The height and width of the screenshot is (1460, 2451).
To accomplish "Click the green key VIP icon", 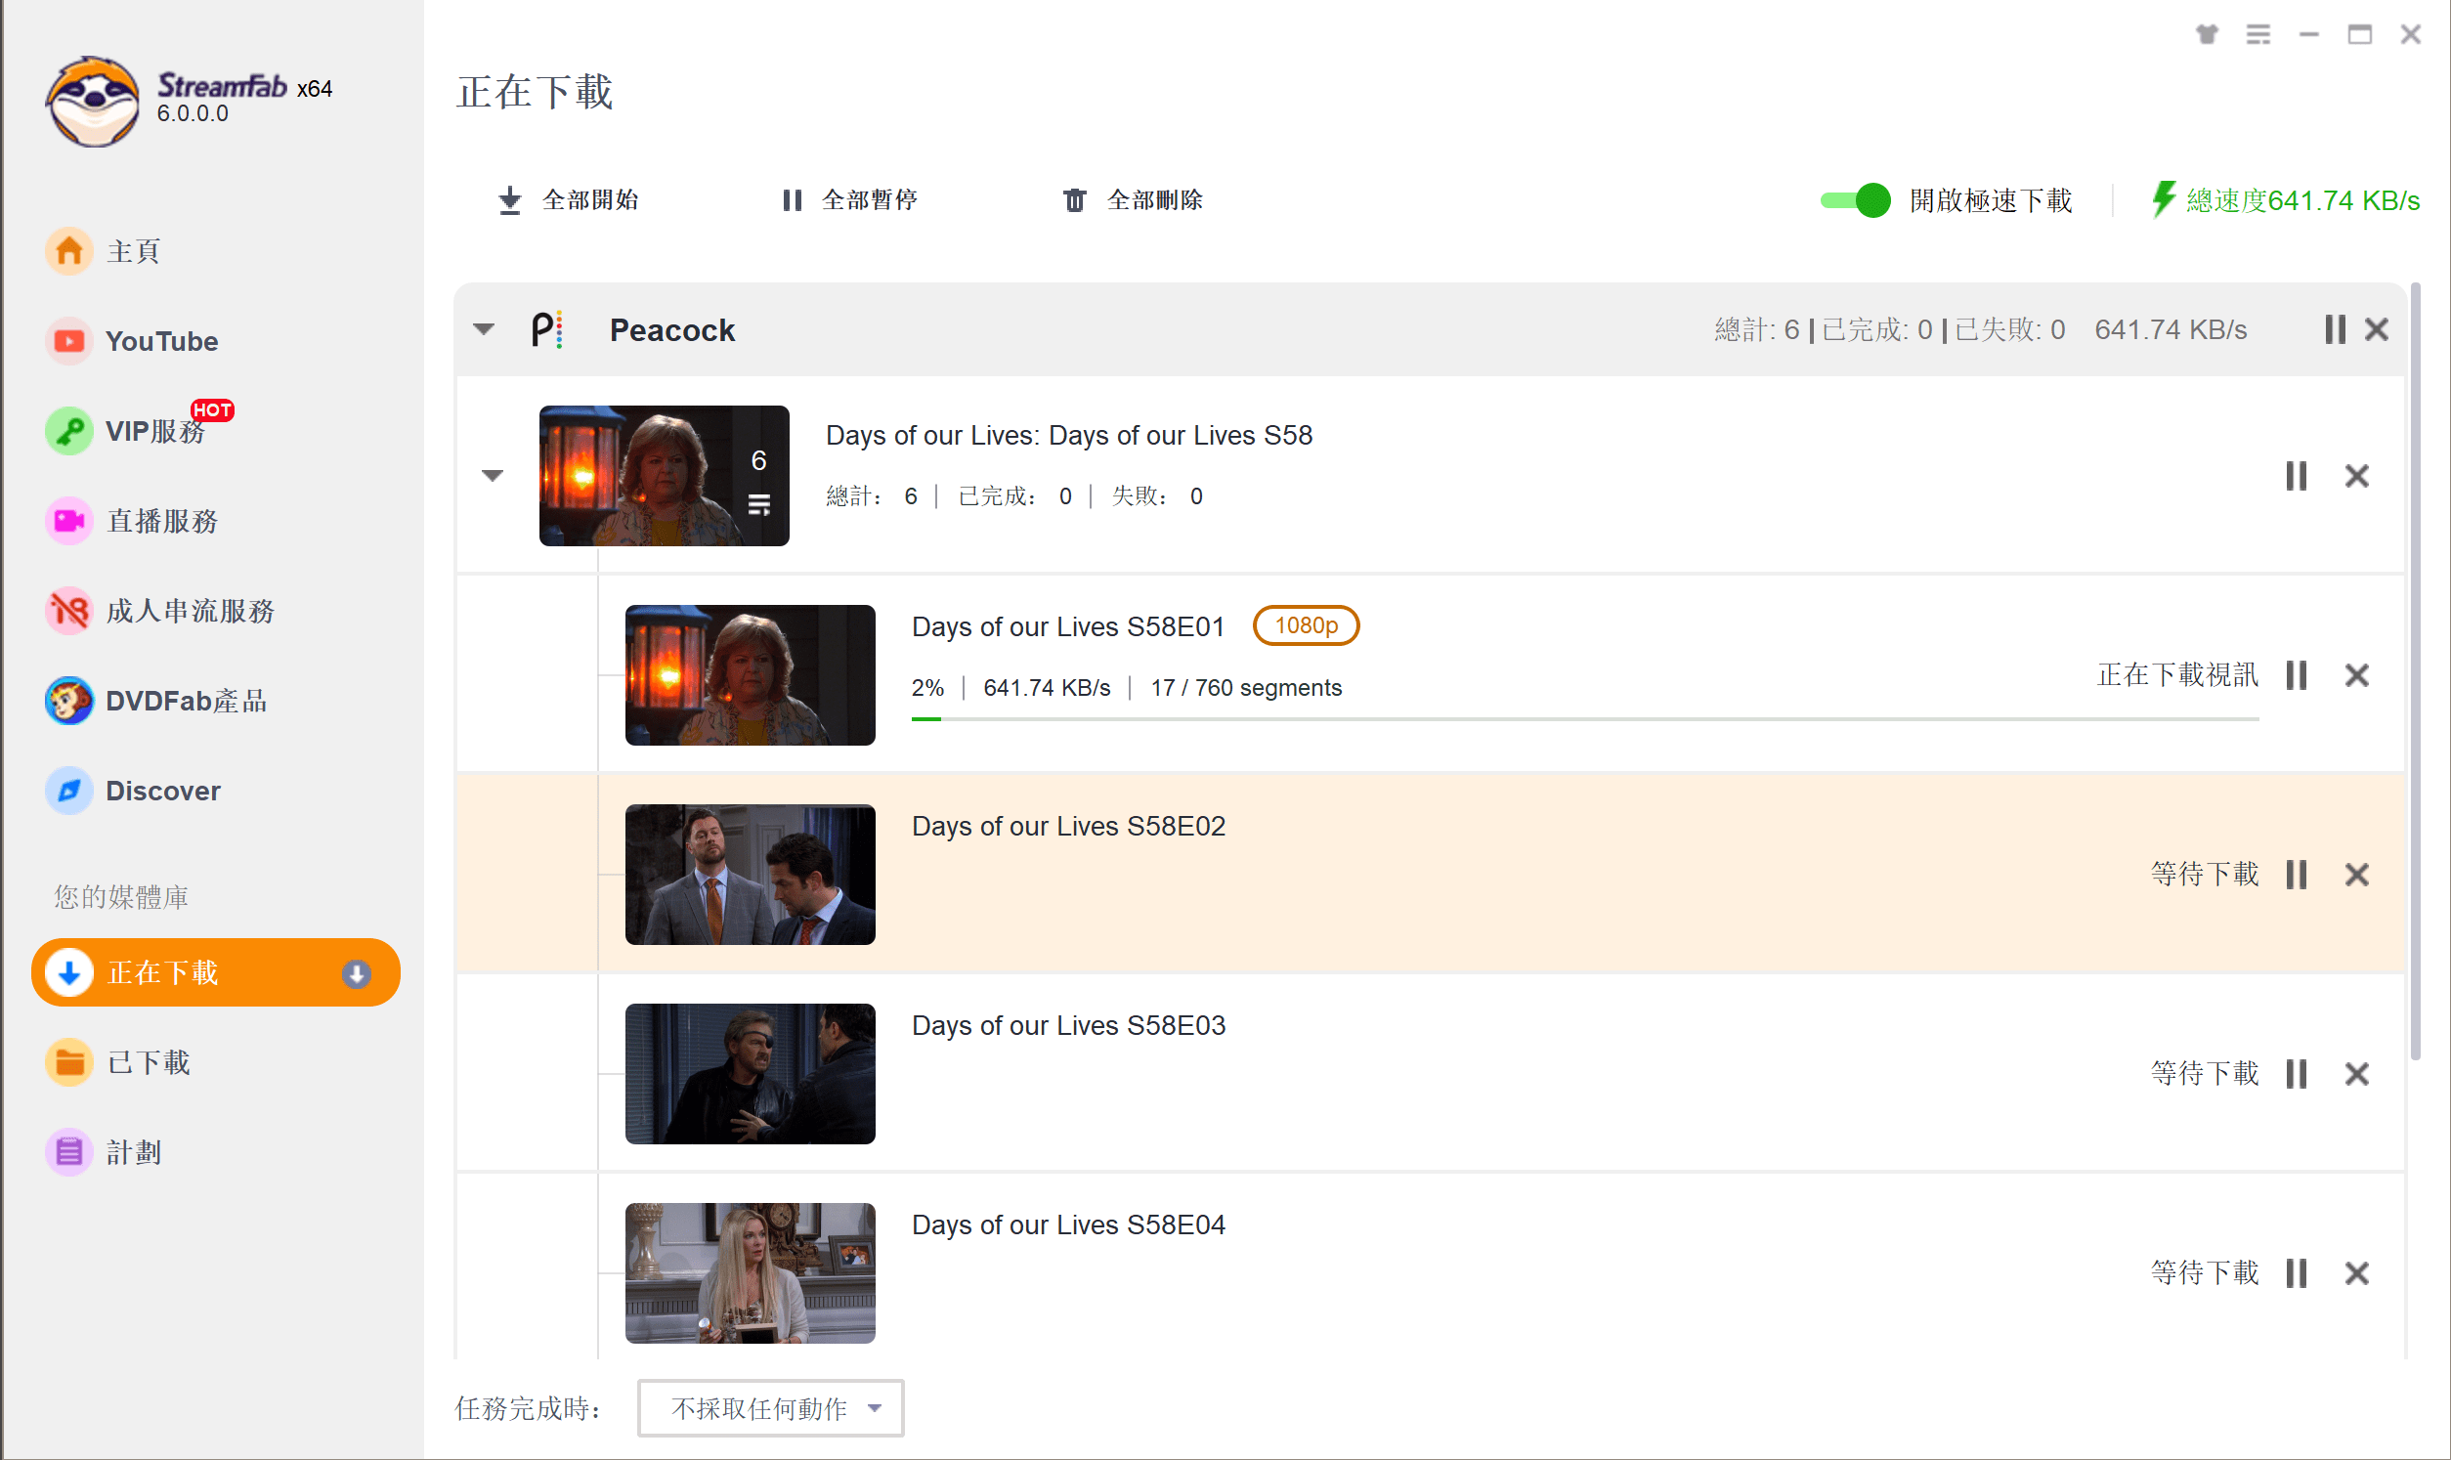I will click(68, 431).
